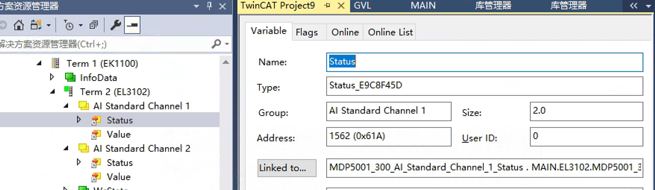Select Term 2 (EL3102) tree item
Viewport: 655px width, 190px height.
(x=115, y=92)
